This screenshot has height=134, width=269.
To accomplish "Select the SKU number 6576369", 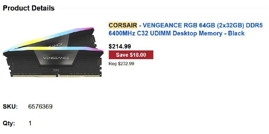I will 40,107.
